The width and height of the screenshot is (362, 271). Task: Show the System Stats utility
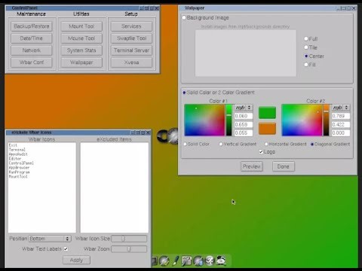point(81,50)
